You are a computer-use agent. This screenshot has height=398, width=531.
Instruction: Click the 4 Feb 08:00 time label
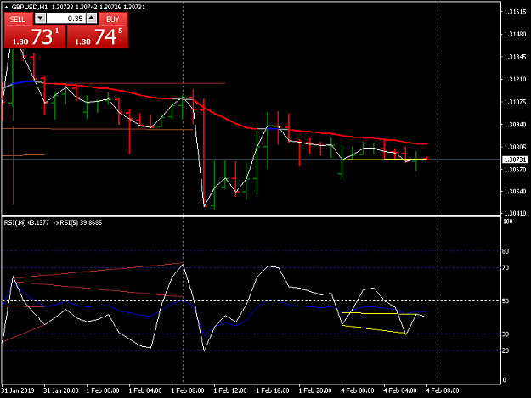(x=443, y=390)
